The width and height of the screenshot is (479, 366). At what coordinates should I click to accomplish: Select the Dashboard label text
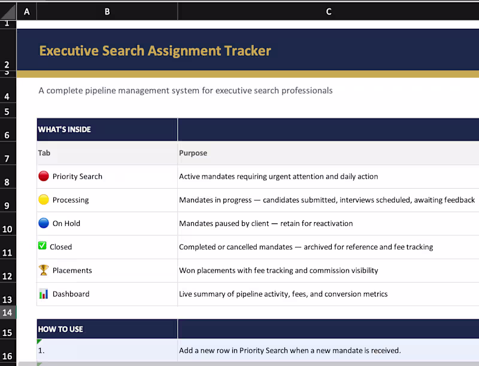pos(72,294)
